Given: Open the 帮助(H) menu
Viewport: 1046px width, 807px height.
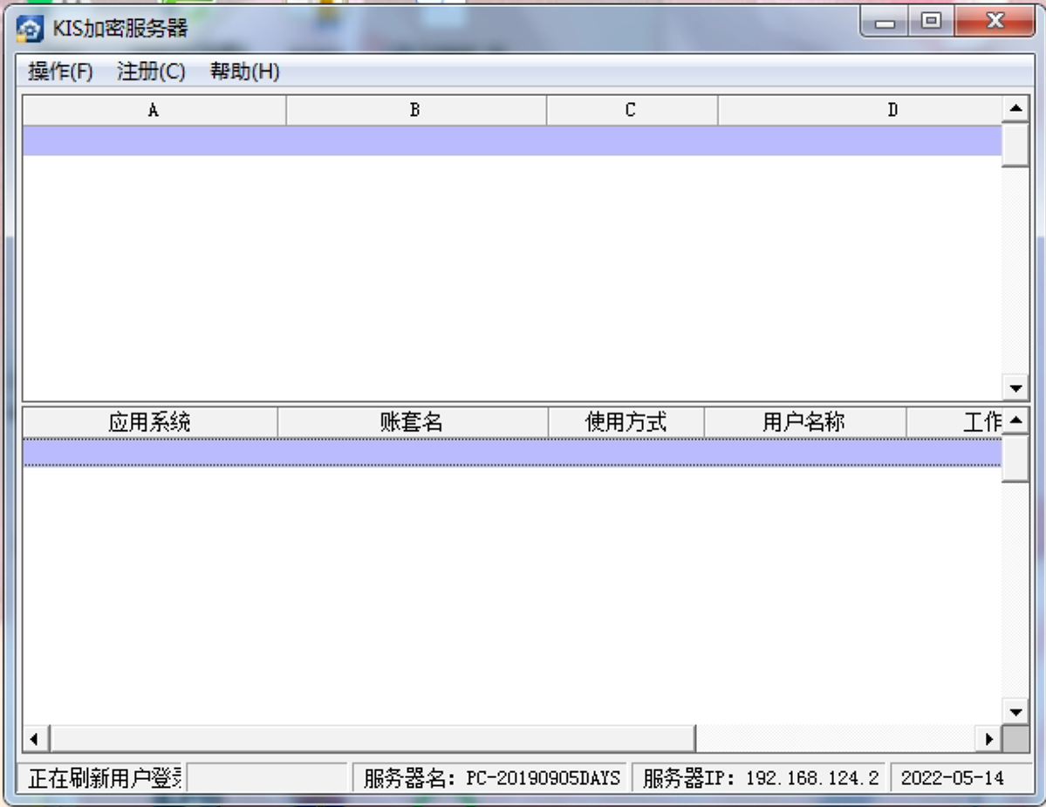Looking at the screenshot, I should 244,72.
